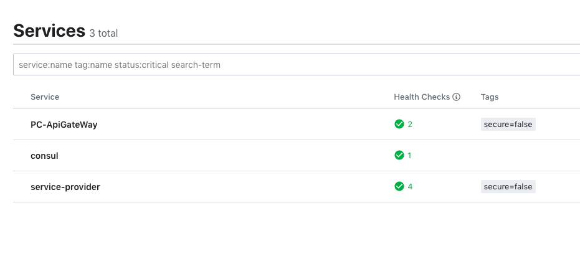Click the Services page heading

[49, 31]
